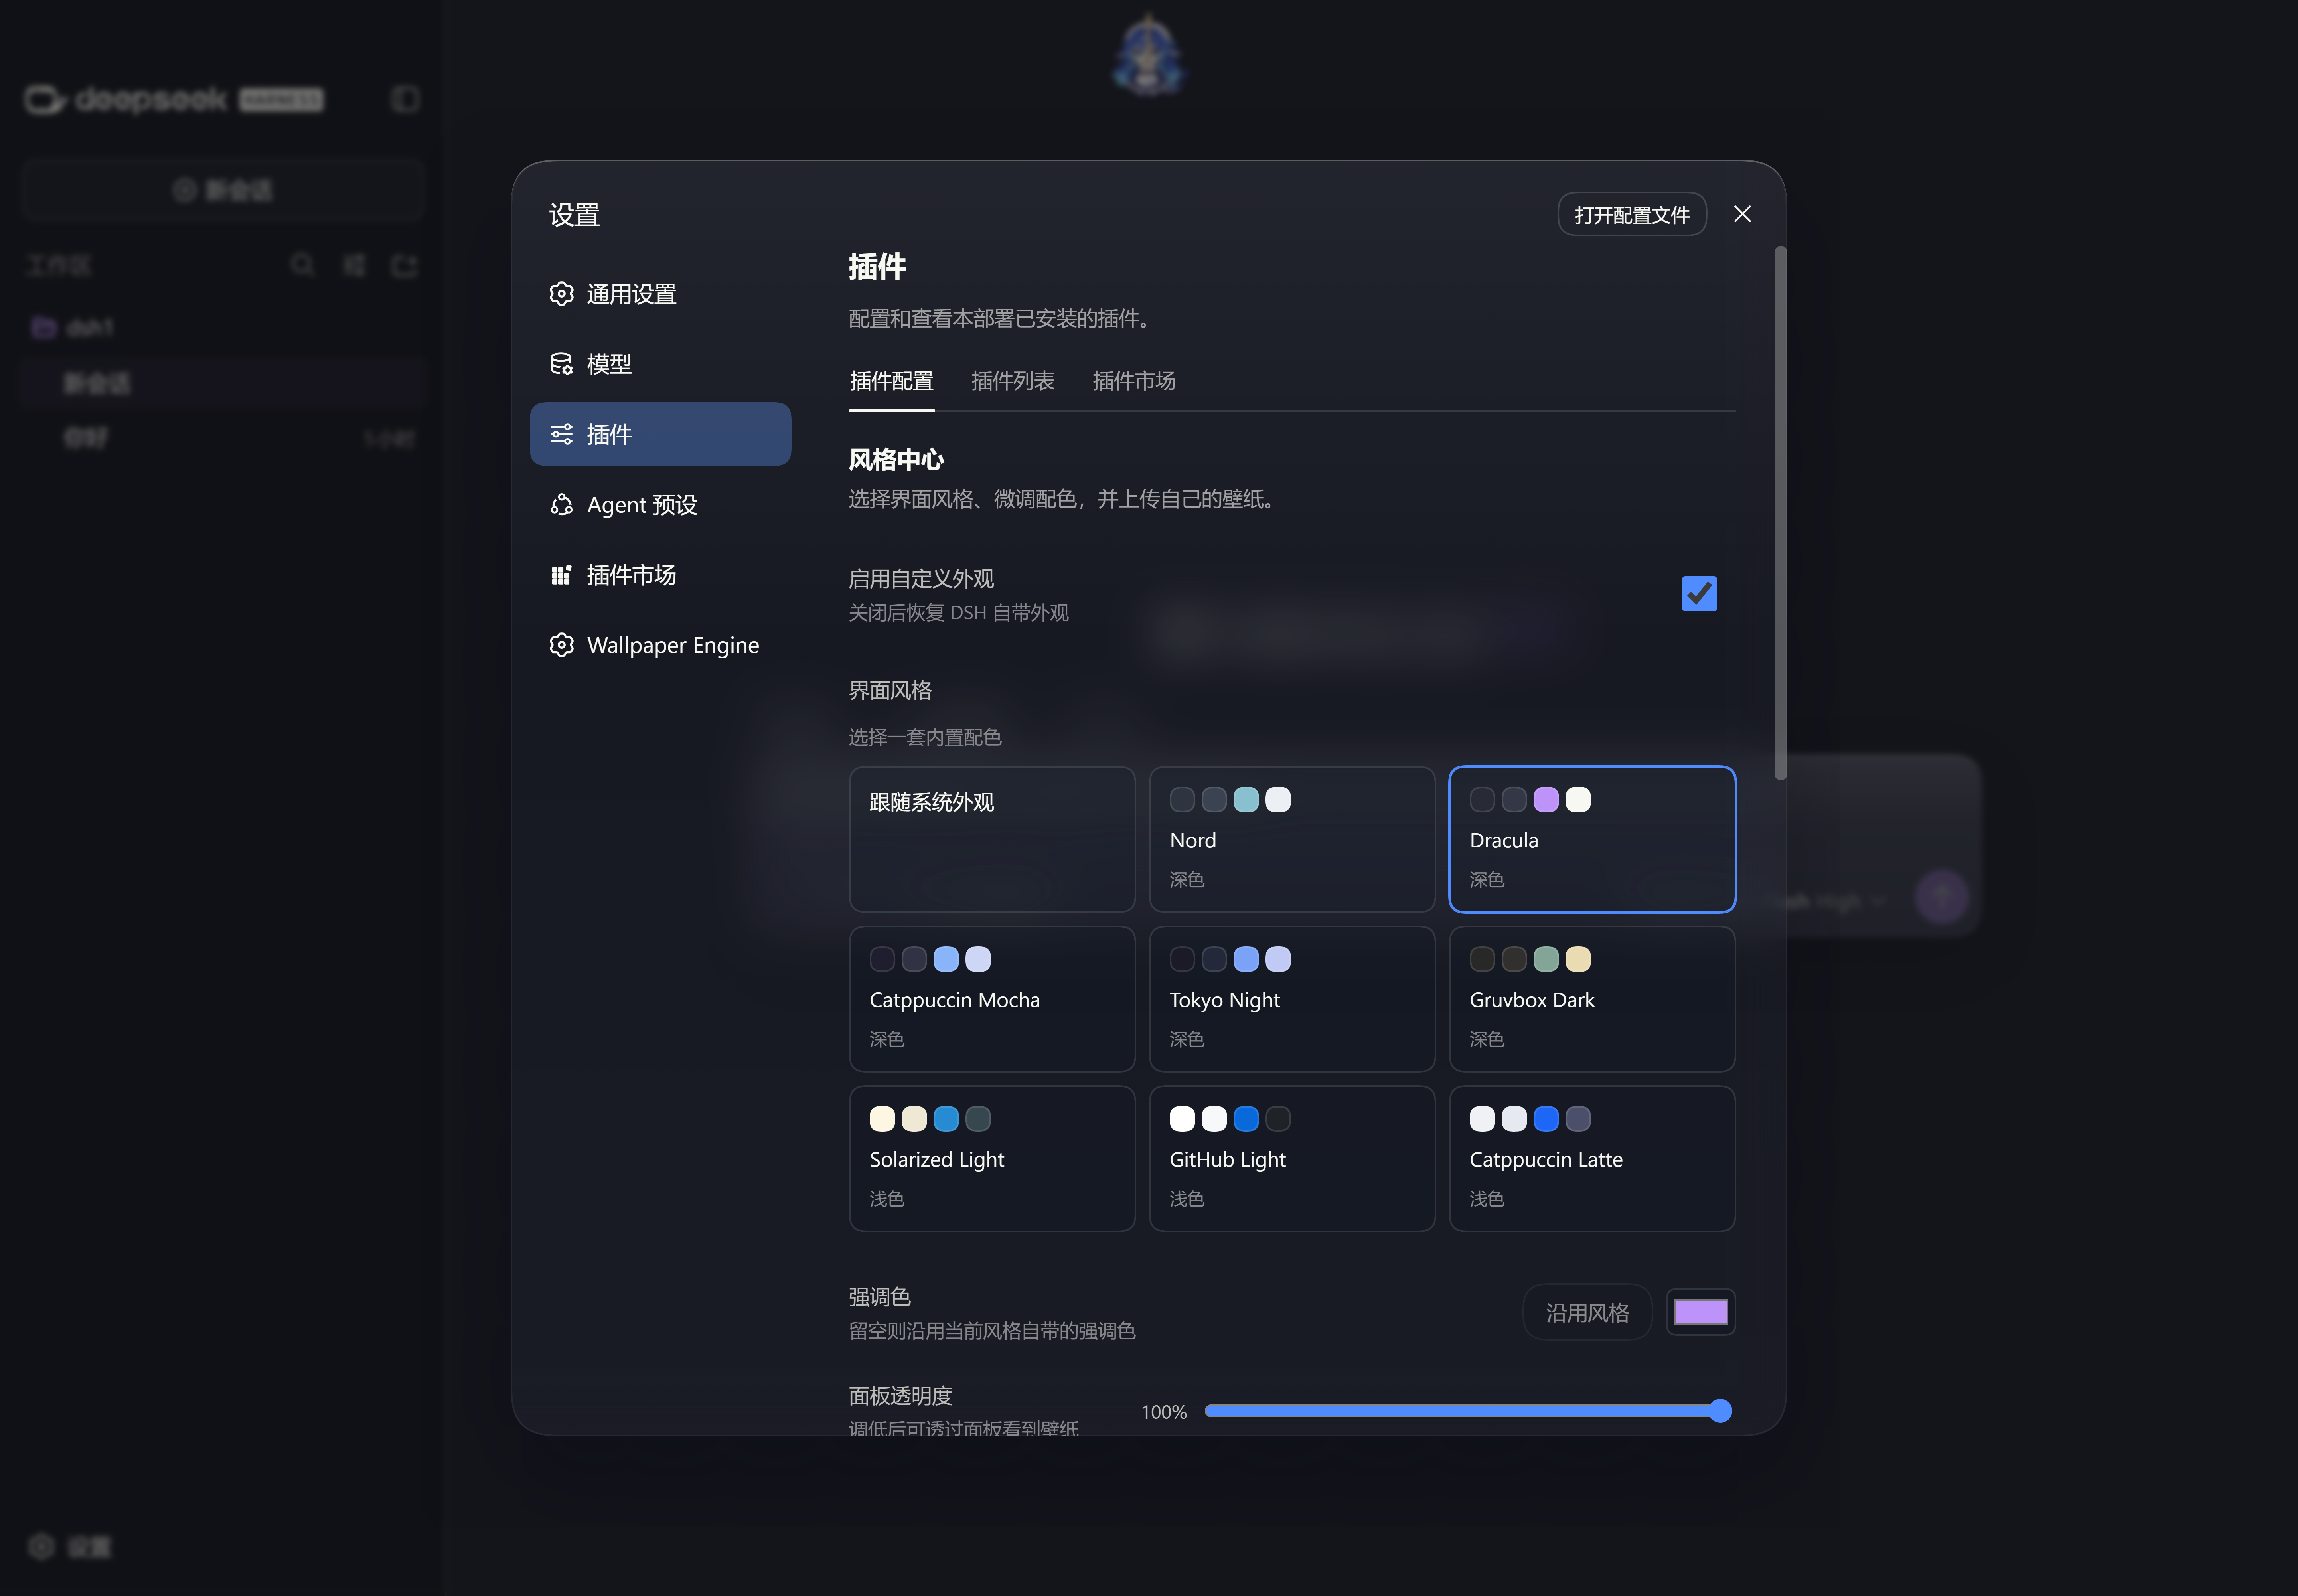
Task: Select the Catppuccin Mocha theme card
Action: (992, 999)
